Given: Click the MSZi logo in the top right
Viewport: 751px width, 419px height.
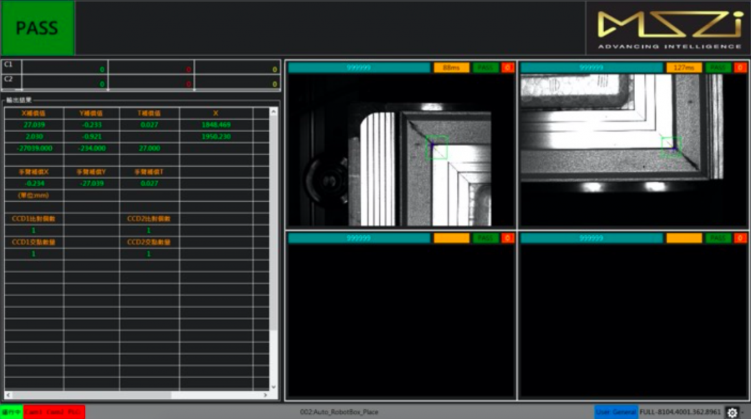Looking at the screenshot, I should point(670,26).
